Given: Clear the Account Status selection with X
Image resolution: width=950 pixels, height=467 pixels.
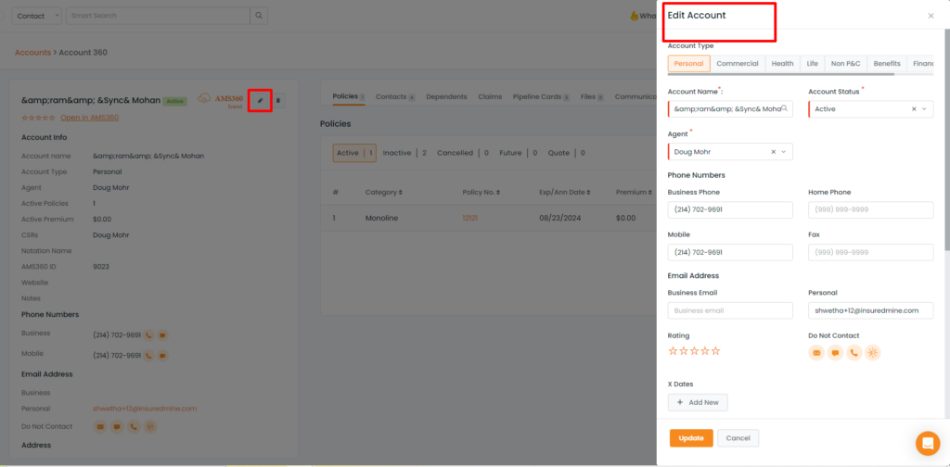Looking at the screenshot, I should [x=914, y=109].
